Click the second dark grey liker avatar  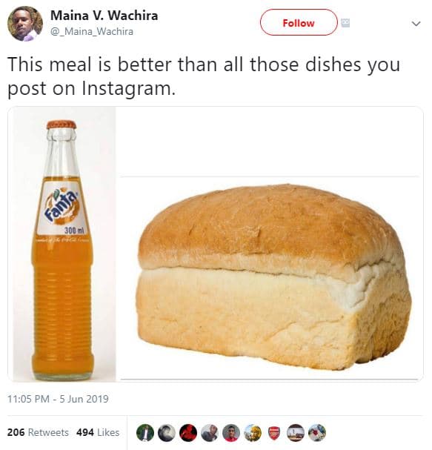[167, 432]
